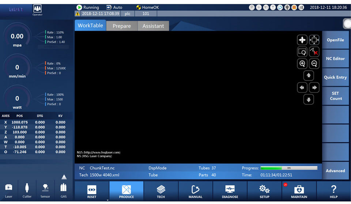Open the Cutter head icon

pos(27,189)
